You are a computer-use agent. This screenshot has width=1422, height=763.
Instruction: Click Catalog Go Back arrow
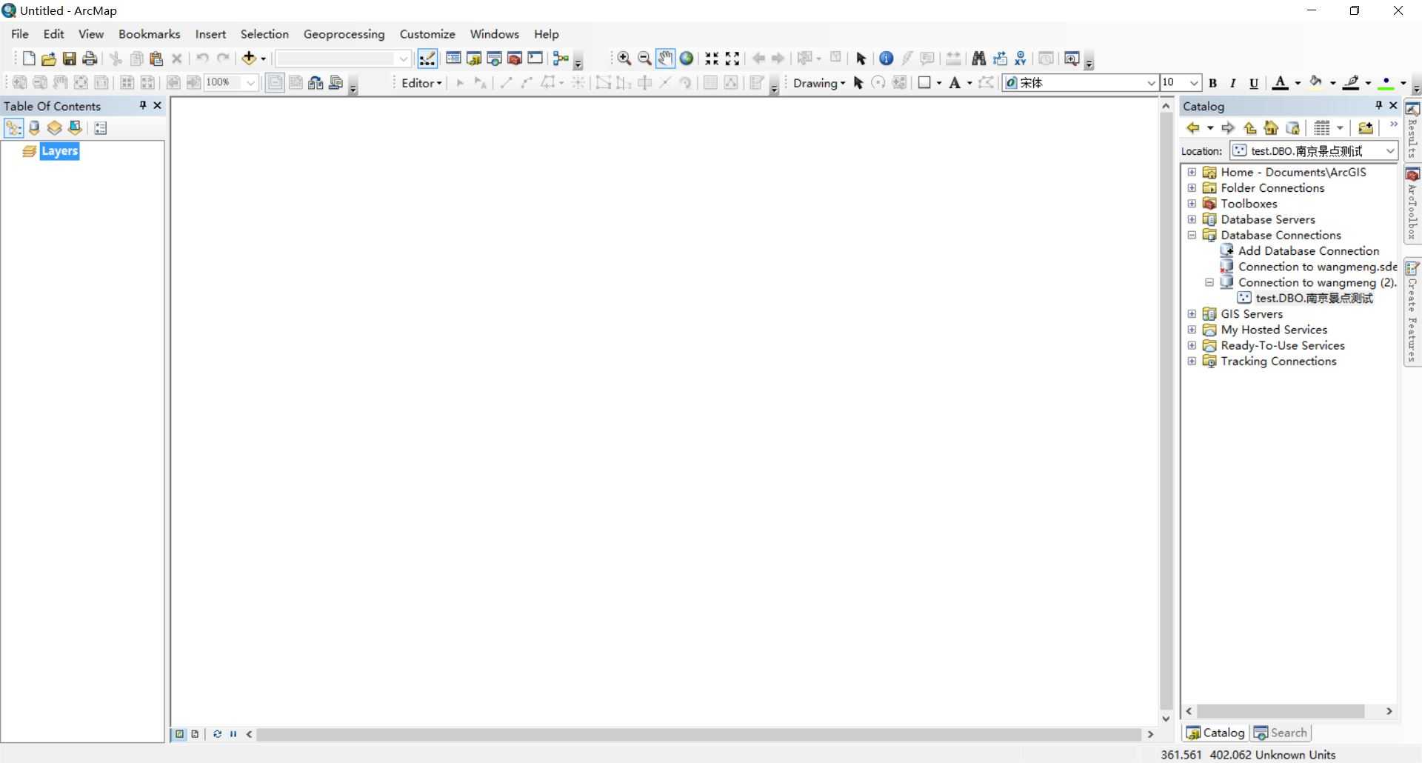pyautogui.click(x=1193, y=128)
